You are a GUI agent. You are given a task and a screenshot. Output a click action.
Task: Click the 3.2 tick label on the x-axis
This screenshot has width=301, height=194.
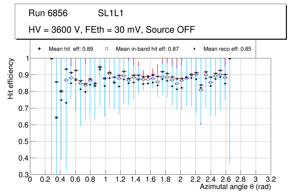point(271,179)
